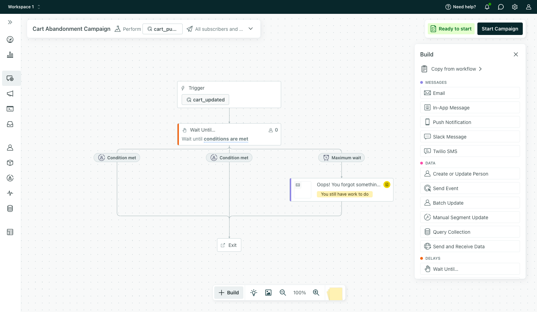The image size is (537, 312).
Task: Open the Dashboard gauge icon in sidebar
Action: 10,39
